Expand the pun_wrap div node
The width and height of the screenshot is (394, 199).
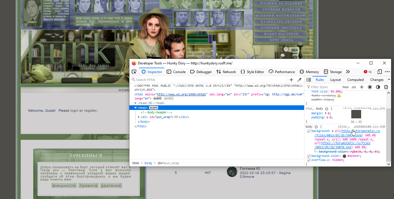coord(139,117)
